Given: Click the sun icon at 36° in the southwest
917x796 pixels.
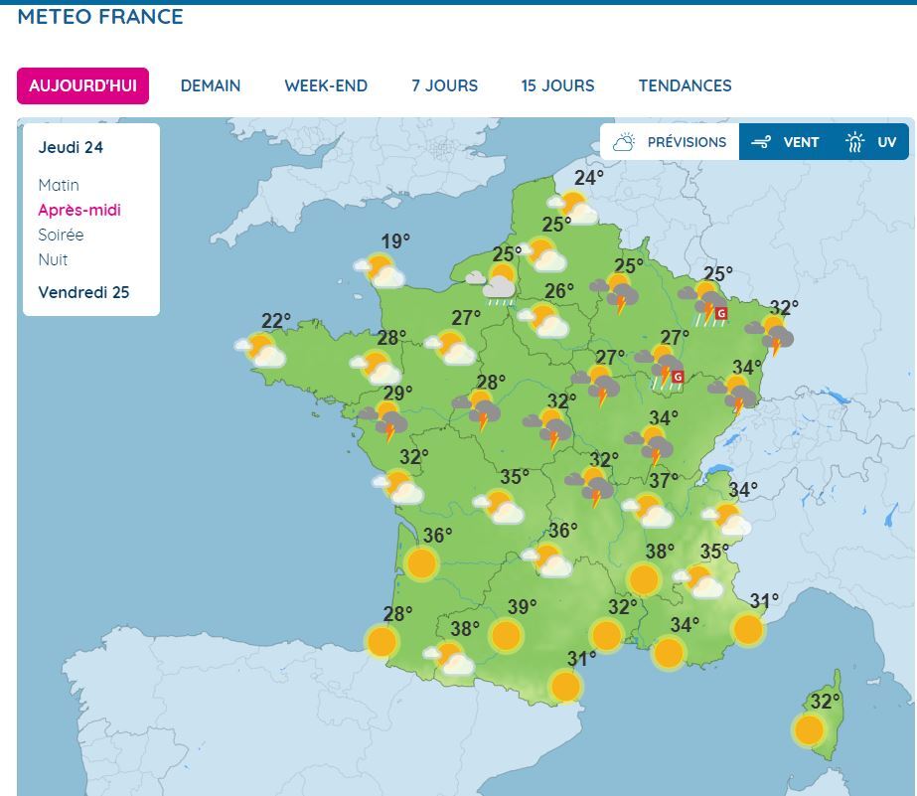Looking at the screenshot, I should tap(422, 563).
